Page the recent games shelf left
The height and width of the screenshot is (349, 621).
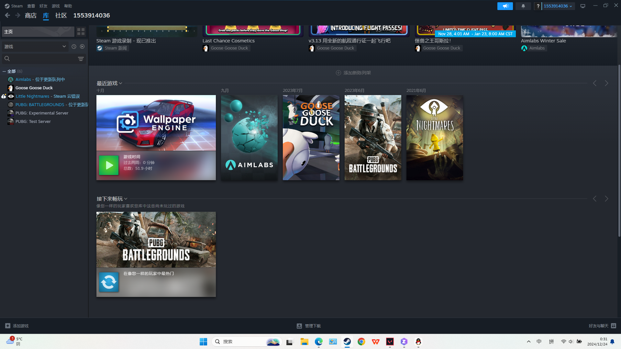595,83
